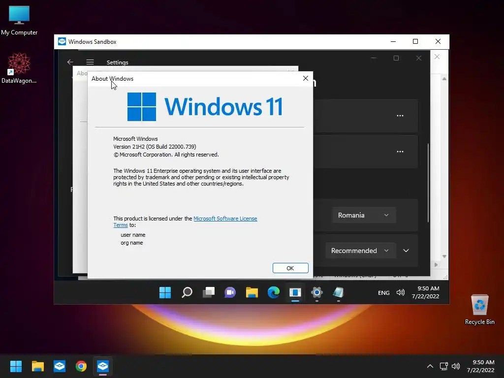
Task: Open File Explorer in sandbox taskbar
Action: (252, 292)
